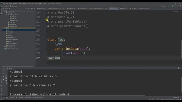Switch to the Mymodule.py editor tab
This screenshot has width=182, height=102.
click(x=41, y=9)
